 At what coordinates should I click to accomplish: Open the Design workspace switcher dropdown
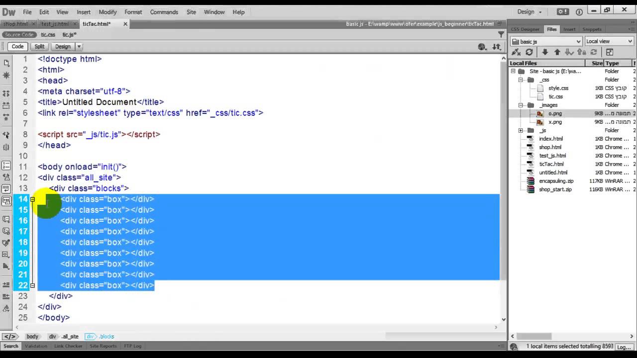(530, 12)
